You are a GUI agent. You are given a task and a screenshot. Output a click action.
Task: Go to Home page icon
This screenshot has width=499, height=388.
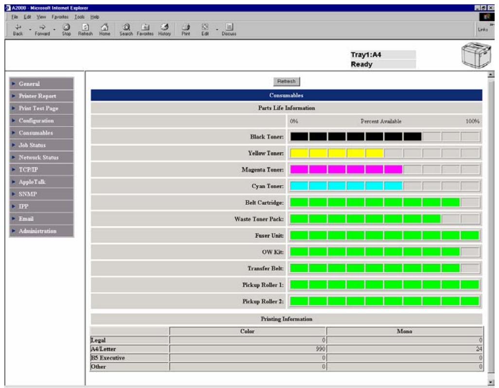(x=105, y=30)
